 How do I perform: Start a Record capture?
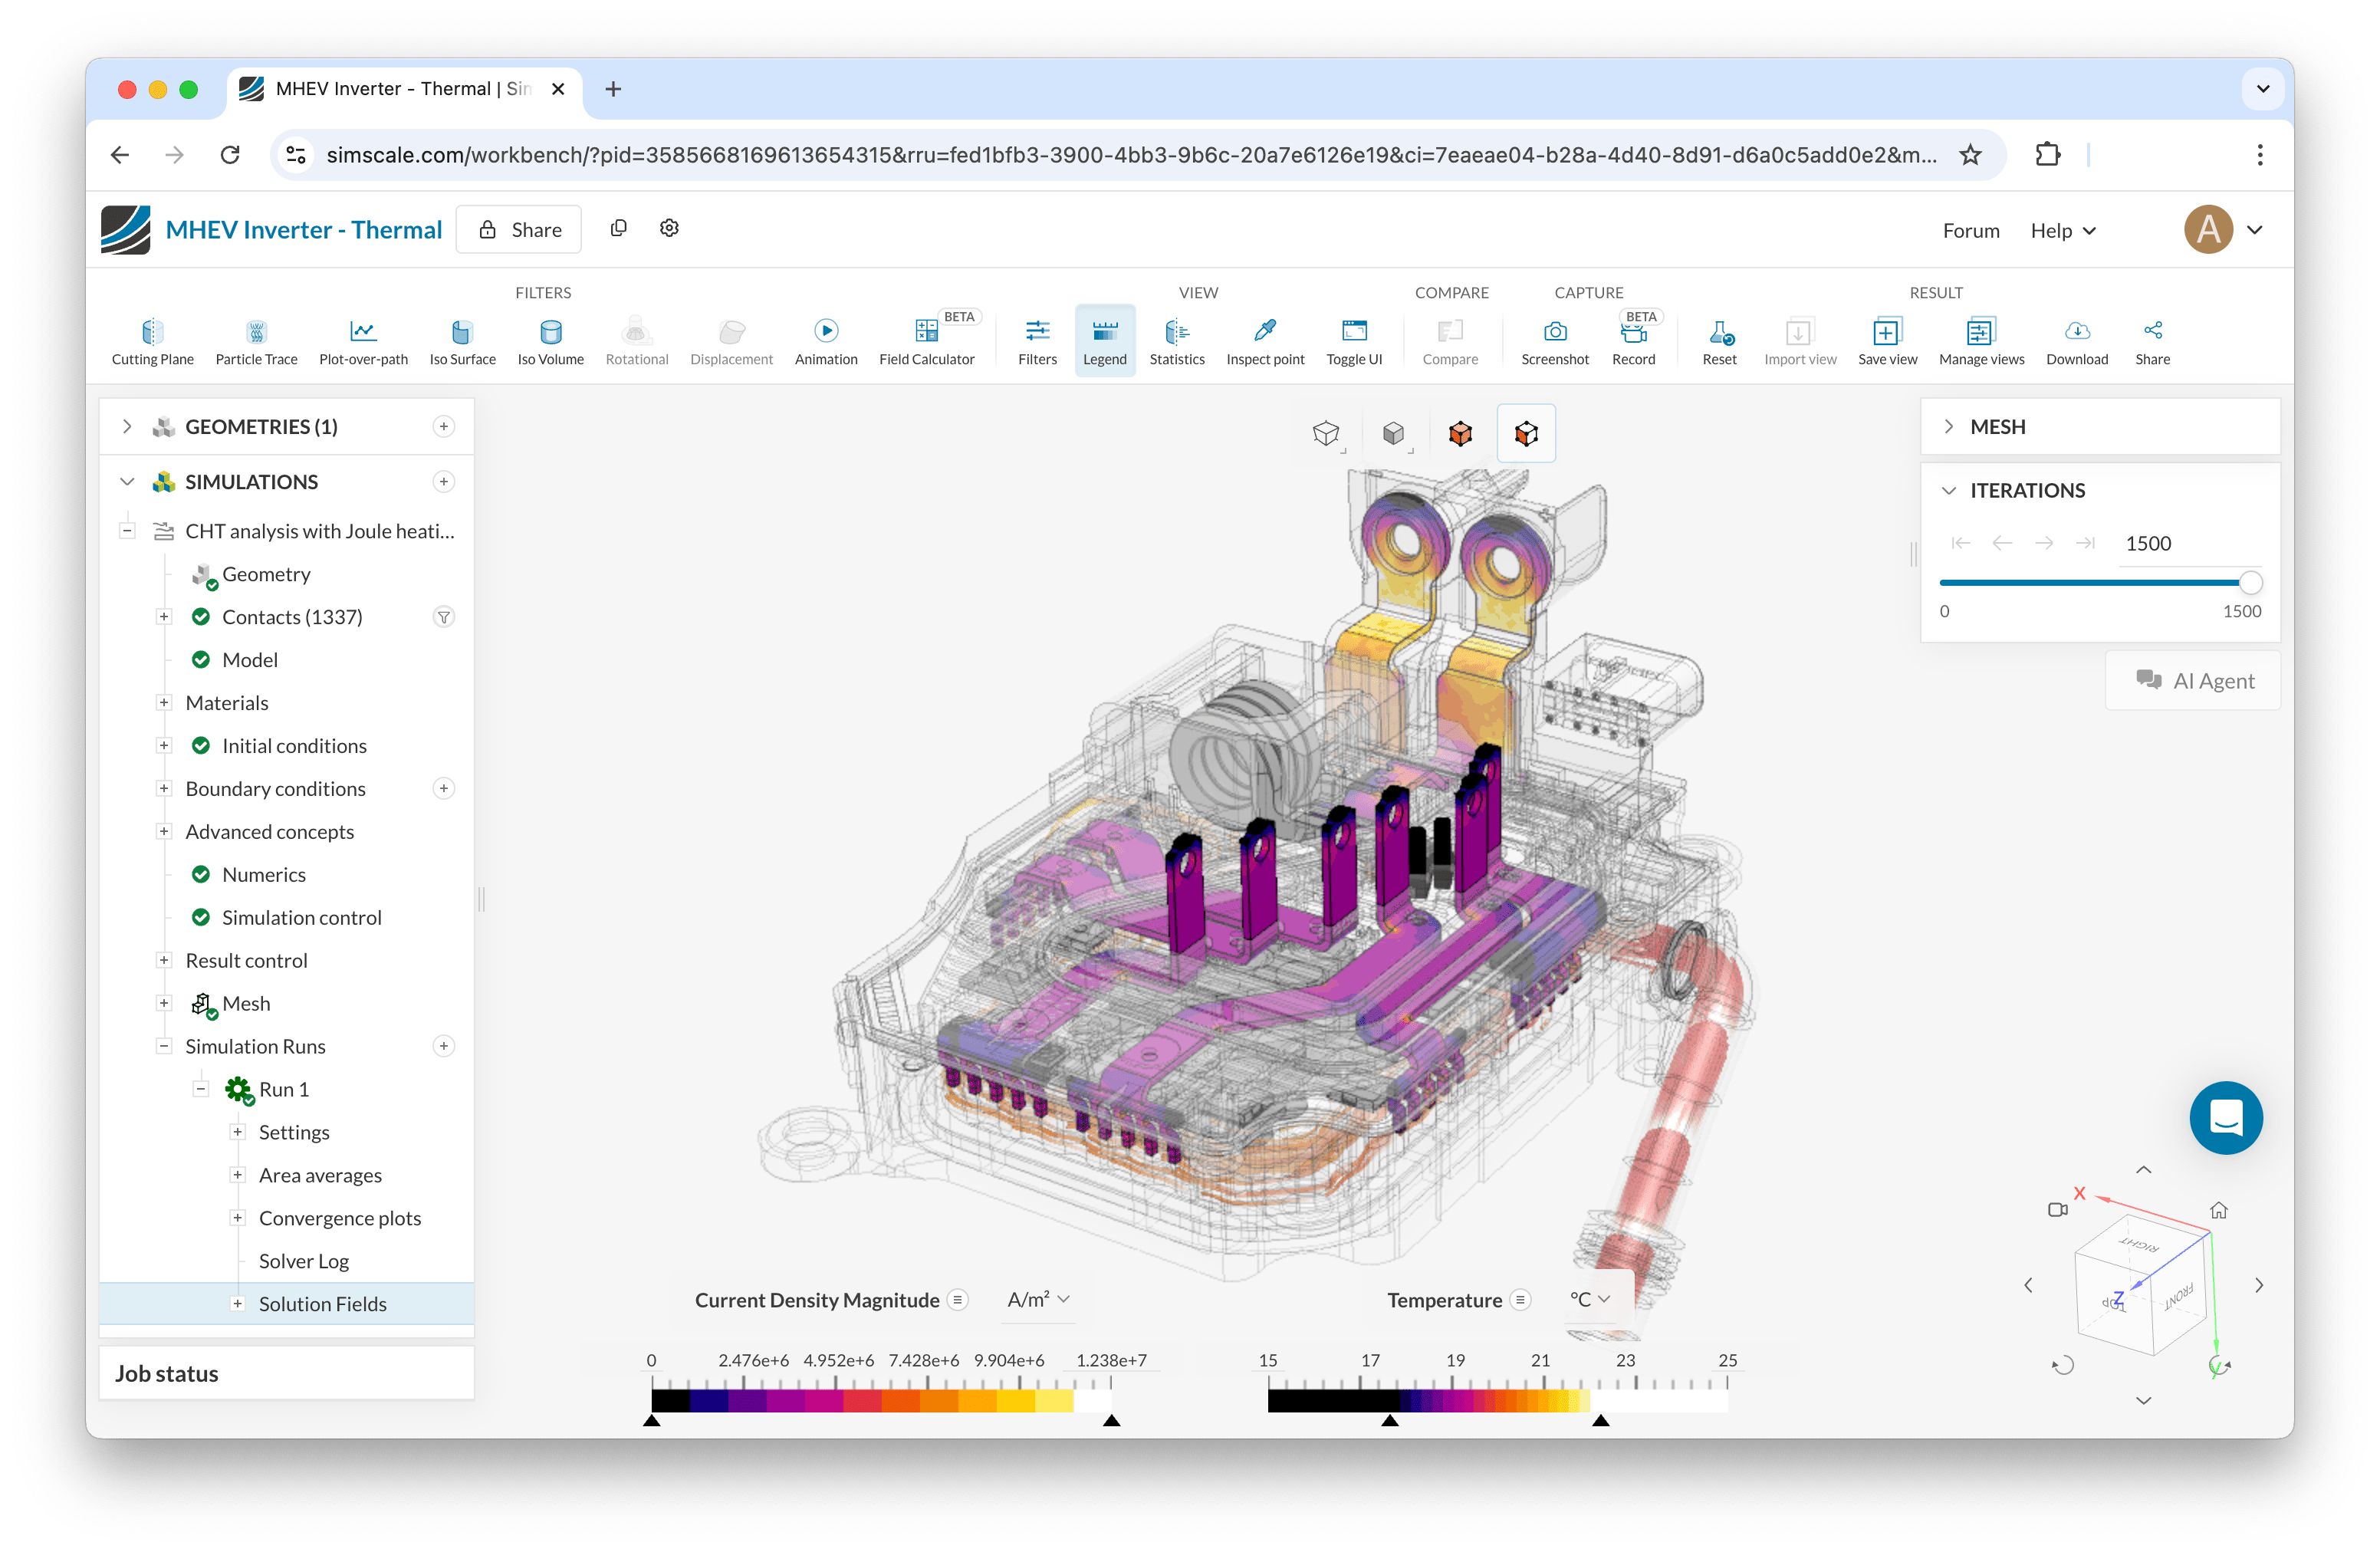pyautogui.click(x=1633, y=342)
